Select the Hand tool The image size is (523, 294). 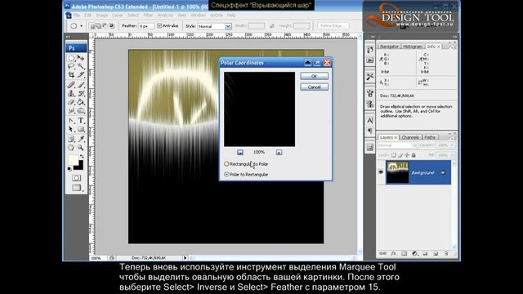(x=71, y=147)
